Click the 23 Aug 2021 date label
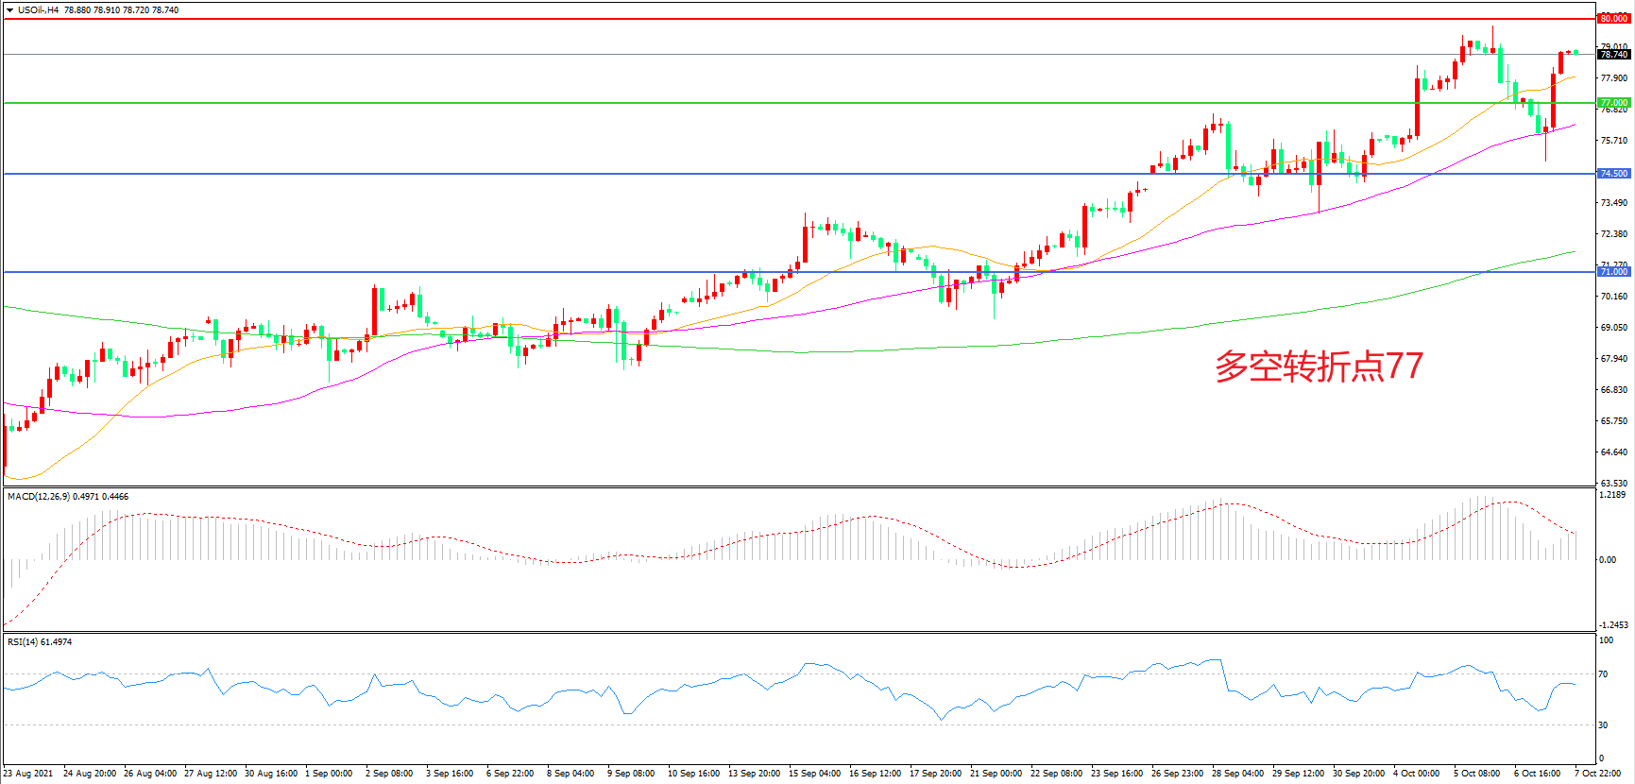Image resolution: width=1635 pixels, height=784 pixels. pos(28,774)
